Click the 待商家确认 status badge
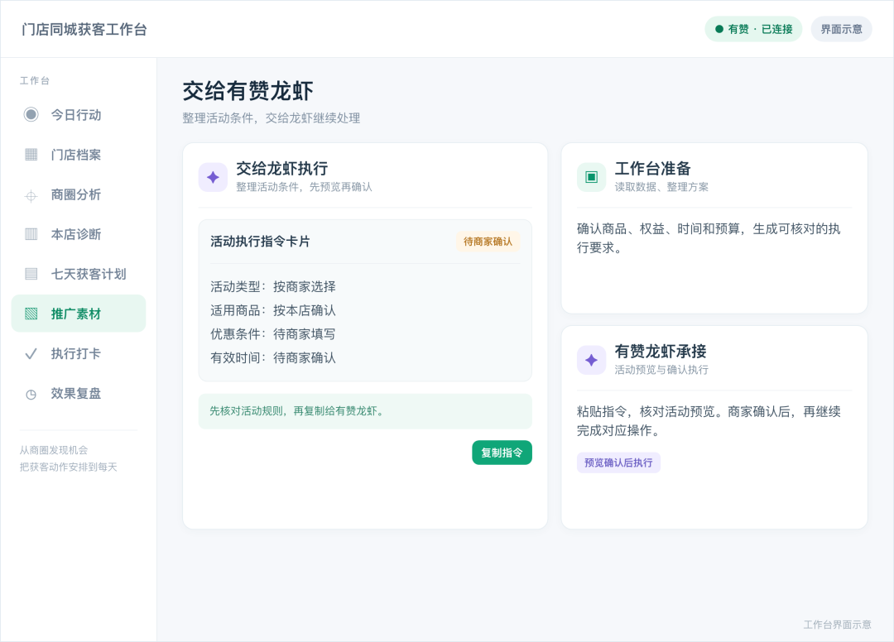The height and width of the screenshot is (642, 894). (488, 242)
